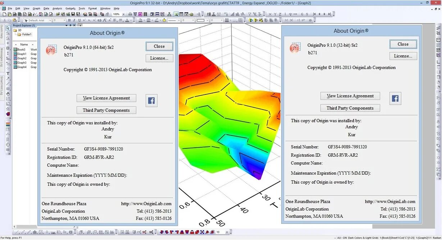The width and height of the screenshot is (442, 240).
Task: Select the Line tool in left toolbar
Action: (x=8, y=83)
